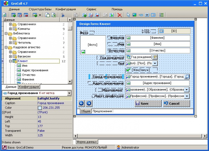Collapse the Клиент tree node
This screenshot has height=151, width=209.
tap(10, 61)
